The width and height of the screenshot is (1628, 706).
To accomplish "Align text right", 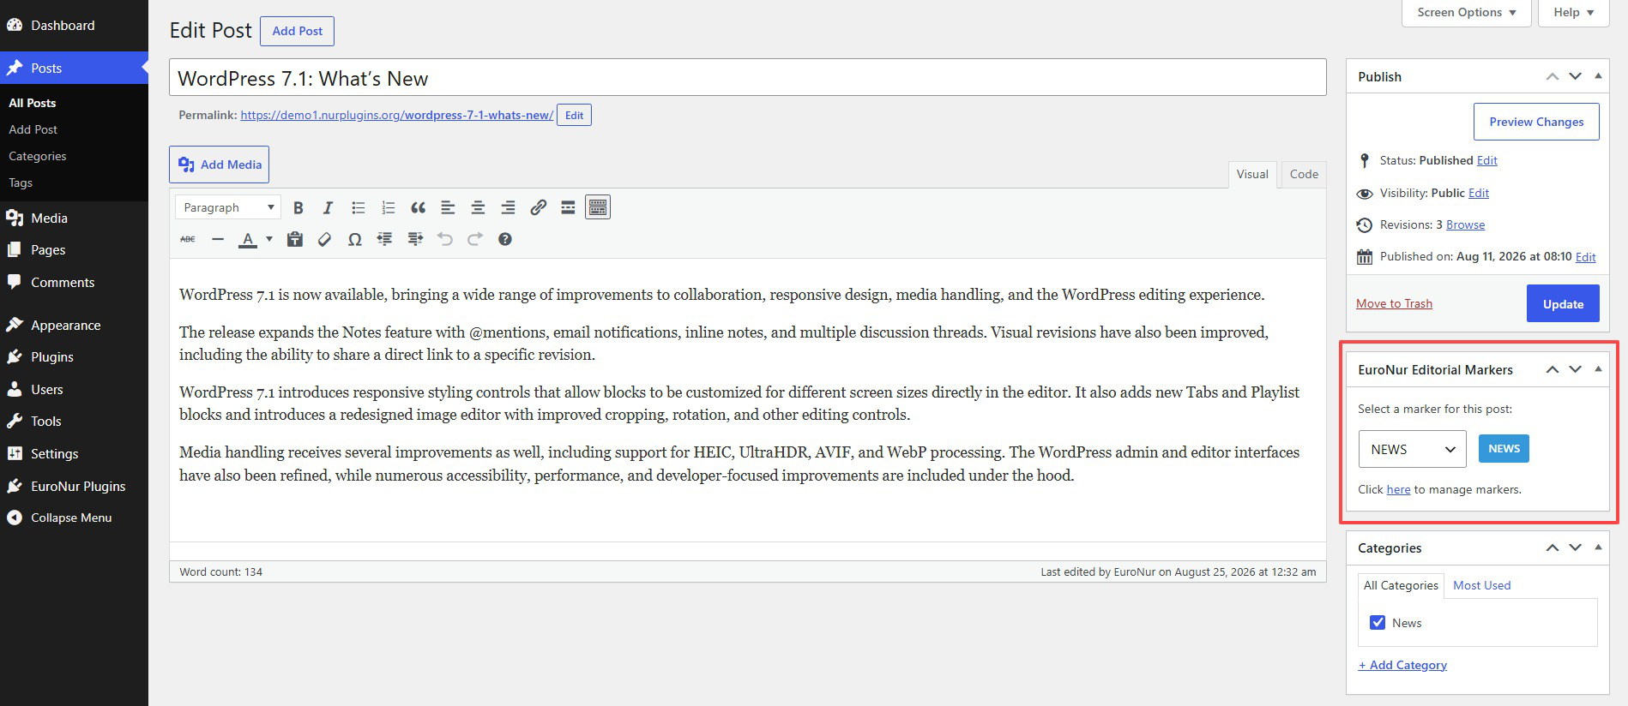I will pos(508,207).
